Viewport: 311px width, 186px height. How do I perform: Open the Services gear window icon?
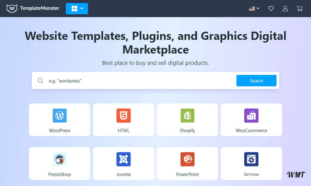click(251, 159)
